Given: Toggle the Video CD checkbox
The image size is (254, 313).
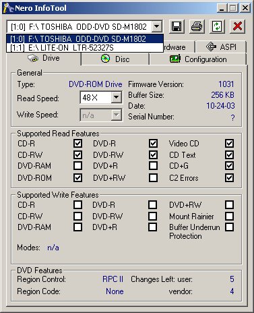Looking at the screenshot, I should 229,143.
